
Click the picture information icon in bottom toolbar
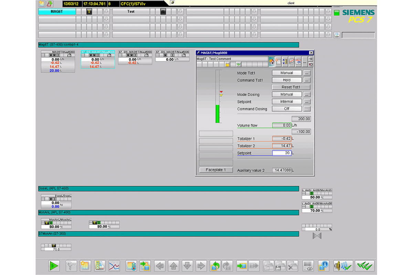tap(323, 266)
